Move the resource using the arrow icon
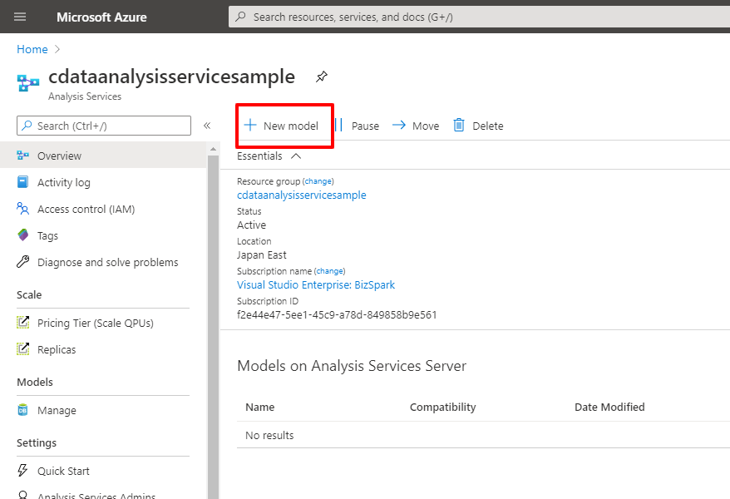Image resolution: width=730 pixels, height=499 pixels. [x=399, y=126]
